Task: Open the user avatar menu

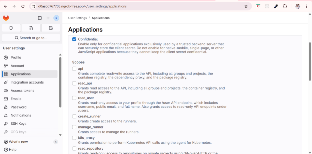Action: coord(56,18)
